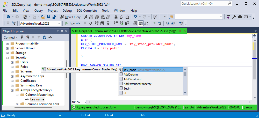Toggle Include Client Statistics

[x=127, y=23]
